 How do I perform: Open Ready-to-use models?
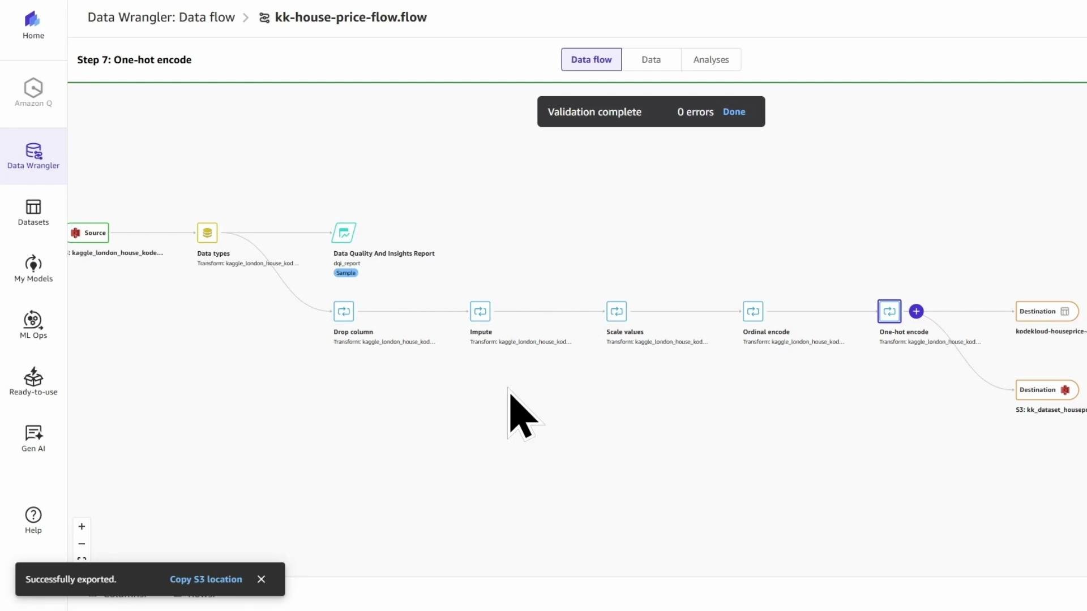(x=33, y=381)
